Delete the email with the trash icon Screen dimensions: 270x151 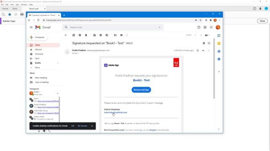pos(86,35)
